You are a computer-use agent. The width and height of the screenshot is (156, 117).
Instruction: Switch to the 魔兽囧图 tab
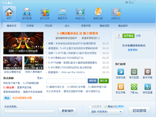pyautogui.click(x=105, y=26)
